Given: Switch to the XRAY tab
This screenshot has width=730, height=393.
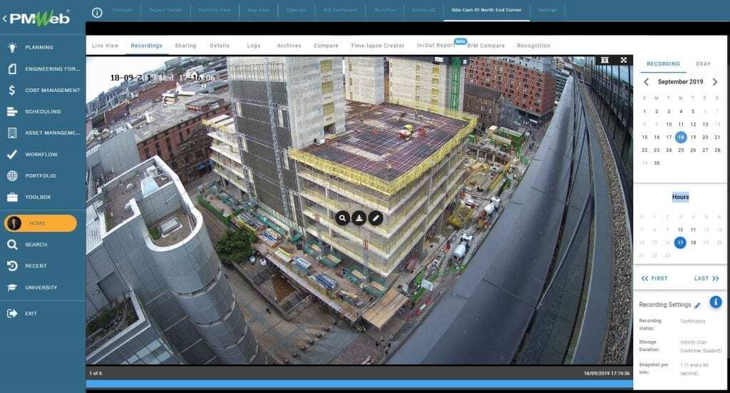Looking at the screenshot, I should tap(704, 64).
